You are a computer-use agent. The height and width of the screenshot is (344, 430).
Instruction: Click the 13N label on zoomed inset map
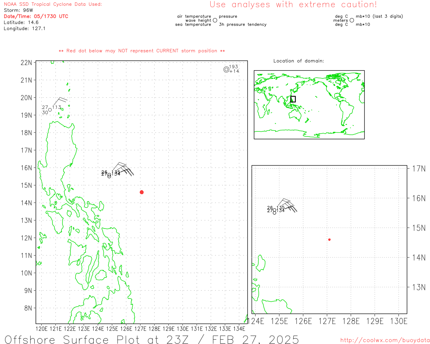point(419,287)
